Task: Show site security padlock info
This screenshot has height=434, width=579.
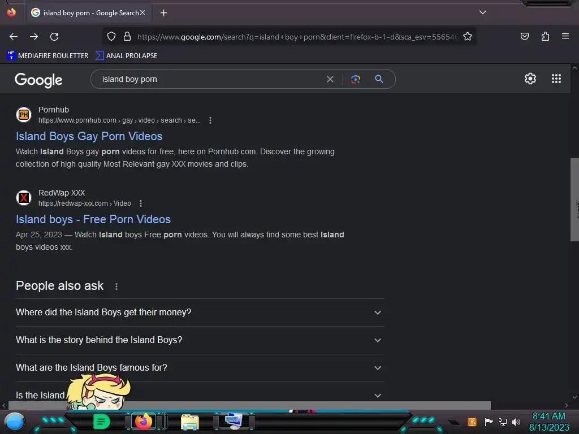Action: coord(127,37)
